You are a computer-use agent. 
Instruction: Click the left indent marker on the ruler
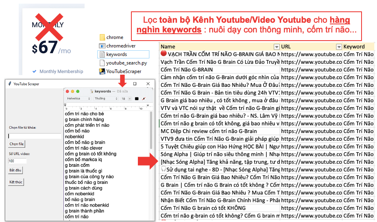click(x=65, y=105)
